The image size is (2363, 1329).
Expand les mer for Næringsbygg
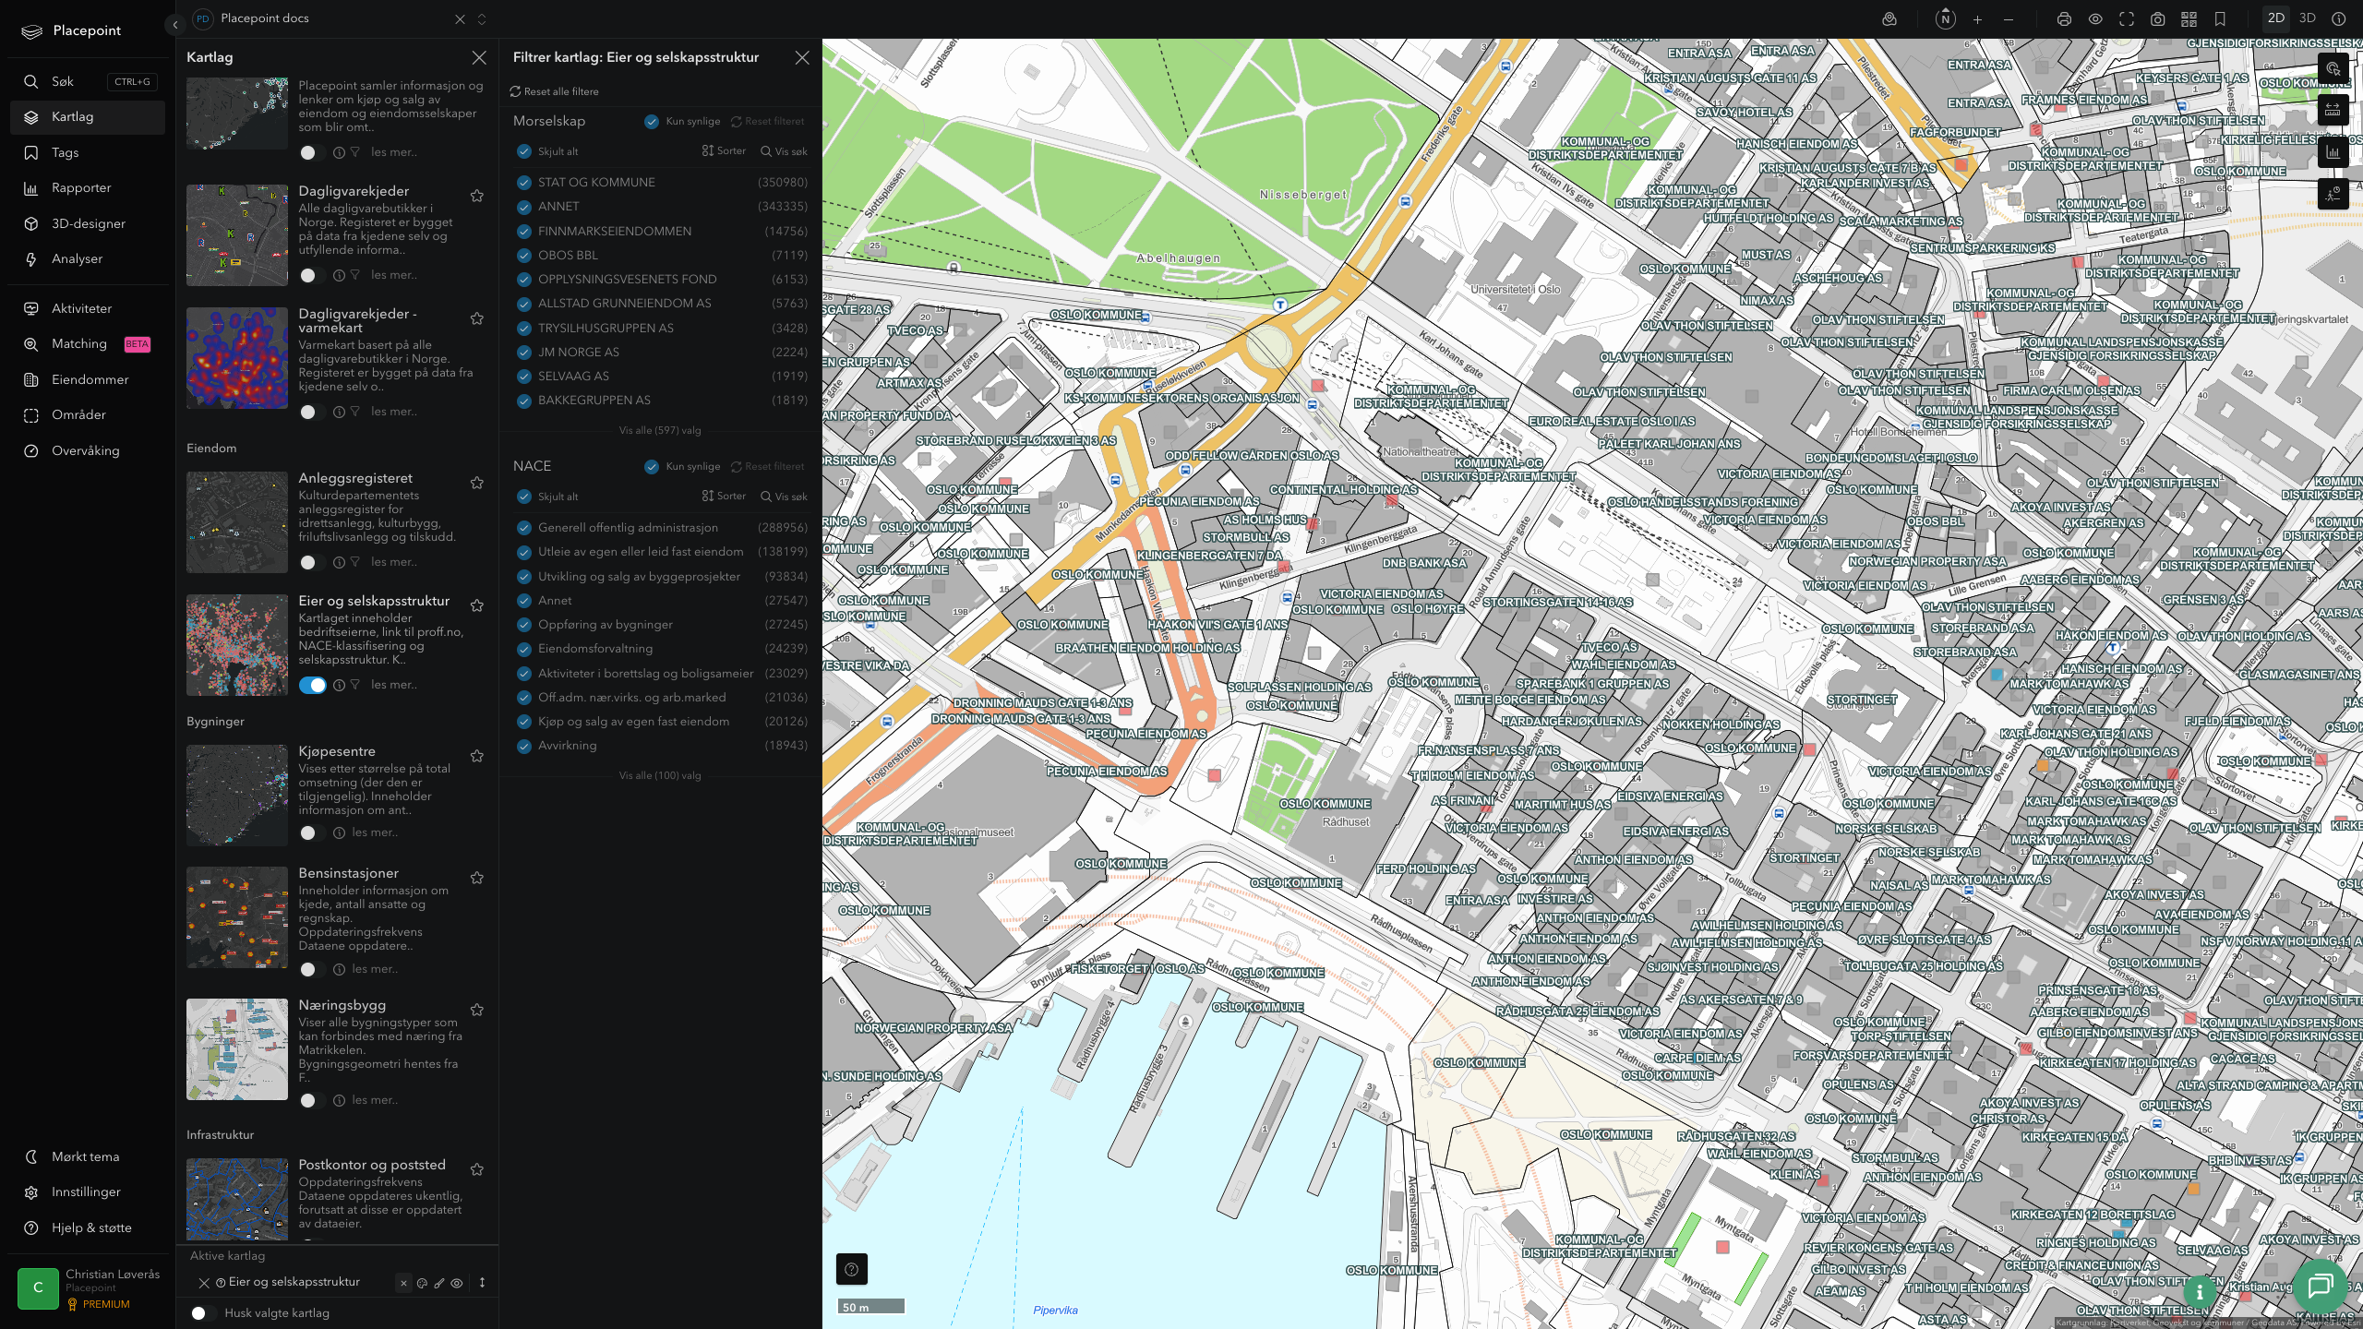375,1100
